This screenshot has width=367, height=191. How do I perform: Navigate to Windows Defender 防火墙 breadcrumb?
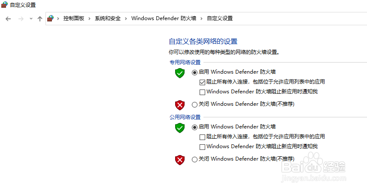164,18
